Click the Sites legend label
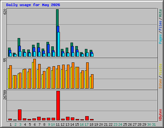The height and width of the screenshot is (128, 164). click(160, 84)
